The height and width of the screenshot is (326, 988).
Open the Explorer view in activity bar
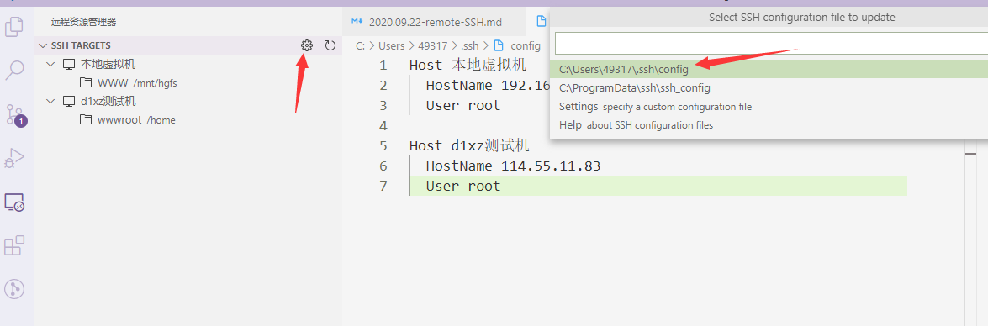[14, 27]
